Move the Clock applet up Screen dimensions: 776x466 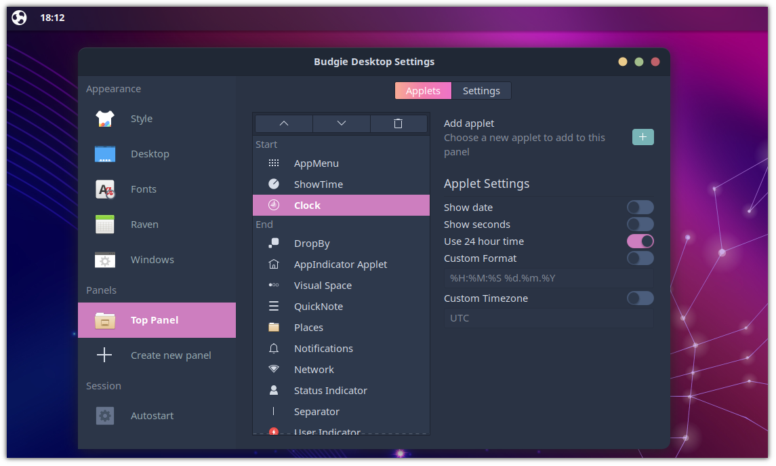tap(283, 123)
